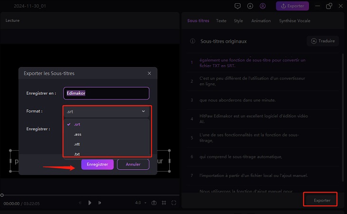Close the Exporter les Sous-titres dialog

click(x=149, y=73)
